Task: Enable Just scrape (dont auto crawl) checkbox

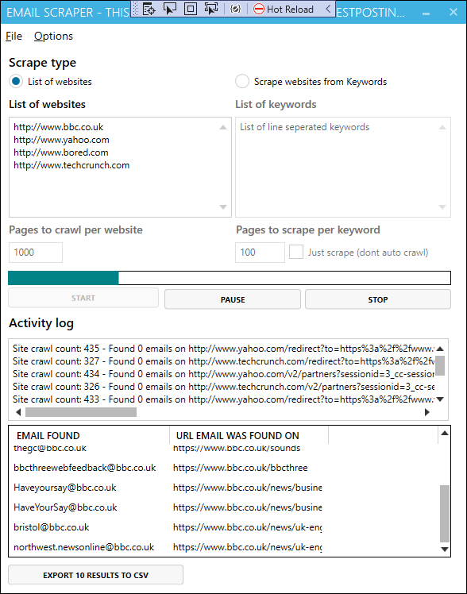Action: (296, 252)
